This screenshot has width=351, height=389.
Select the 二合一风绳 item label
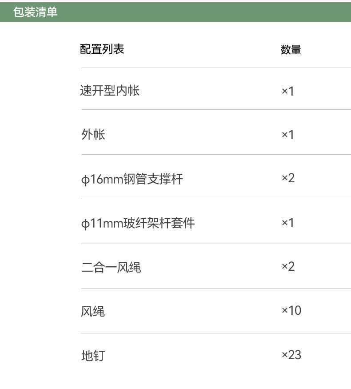tap(111, 268)
